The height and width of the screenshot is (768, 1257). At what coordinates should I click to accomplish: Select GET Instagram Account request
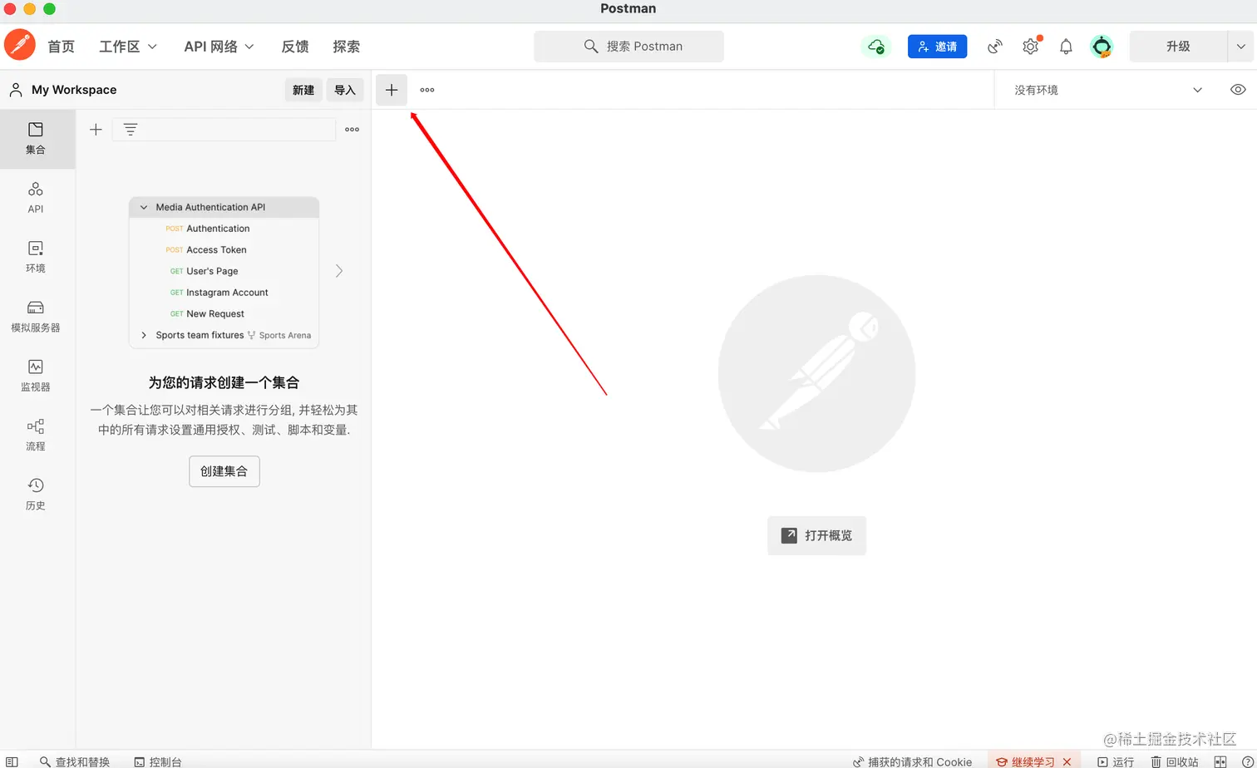[219, 293]
